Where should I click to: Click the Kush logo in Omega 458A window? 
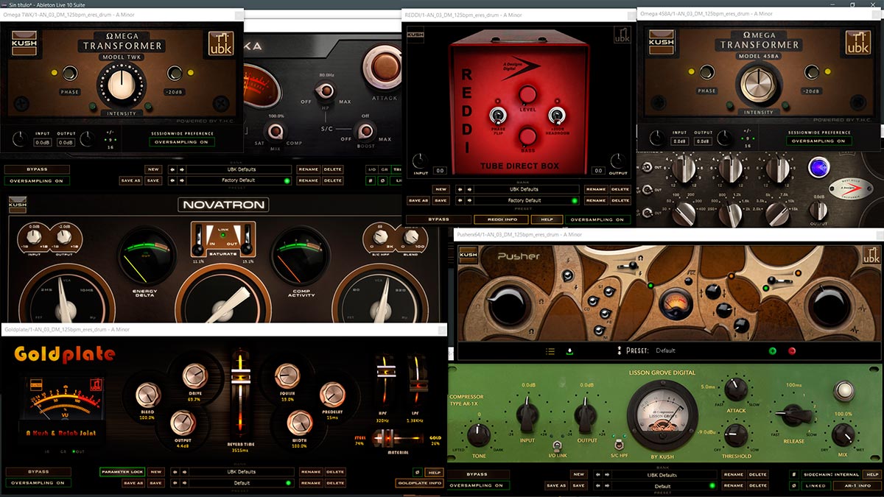[x=661, y=43]
